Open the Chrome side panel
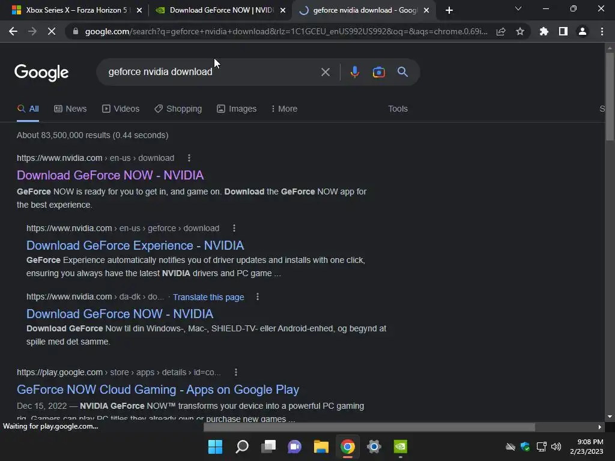 (x=563, y=31)
